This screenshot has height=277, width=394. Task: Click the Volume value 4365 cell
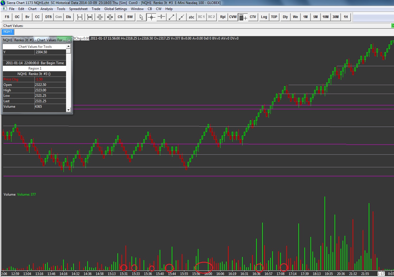[x=50, y=107]
